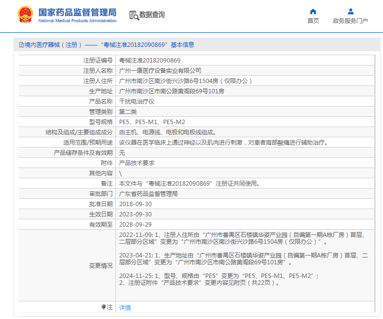383x319 pixels.
Task: Click the 产品名称 row label
Action: pos(101,102)
